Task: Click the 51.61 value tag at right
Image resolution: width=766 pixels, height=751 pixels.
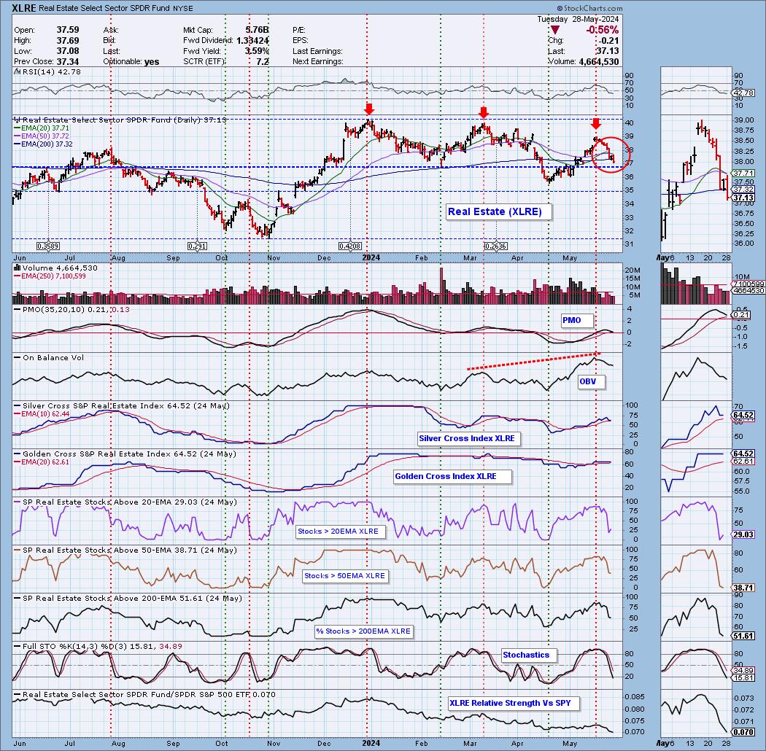Action: coord(743,636)
